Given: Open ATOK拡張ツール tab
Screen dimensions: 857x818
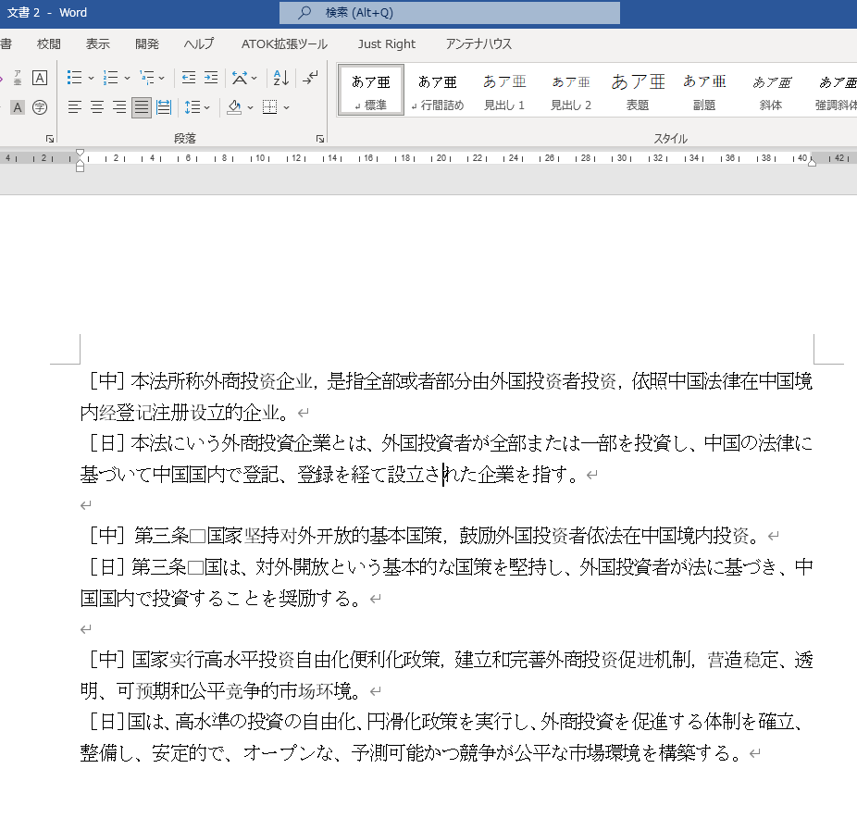Looking at the screenshot, I should tap(284, 43).
